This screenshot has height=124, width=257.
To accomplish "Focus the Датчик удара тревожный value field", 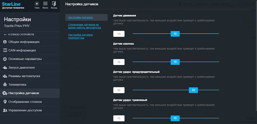I will [x=119, y=118].
